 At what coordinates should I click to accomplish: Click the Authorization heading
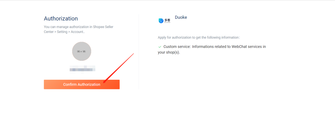tap(61, 19)
